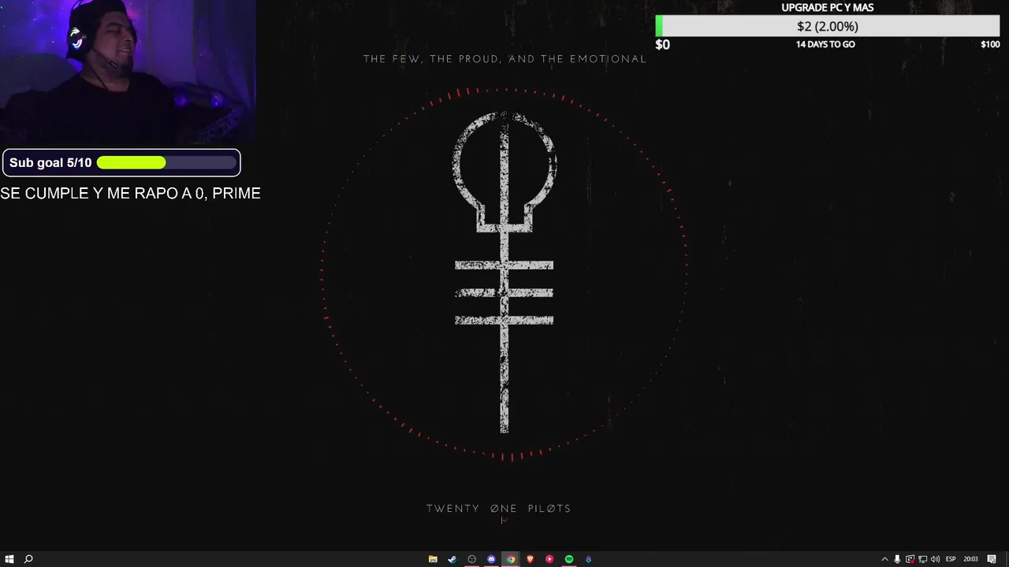Click "SE CUMPLE Y ME RAPO A 0, PRIME" text
The height and width of the screenshot is (567, 1009).
point(130,194)
